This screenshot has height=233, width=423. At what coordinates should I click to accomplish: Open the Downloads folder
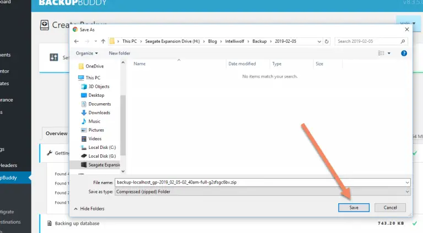[95, 113]
